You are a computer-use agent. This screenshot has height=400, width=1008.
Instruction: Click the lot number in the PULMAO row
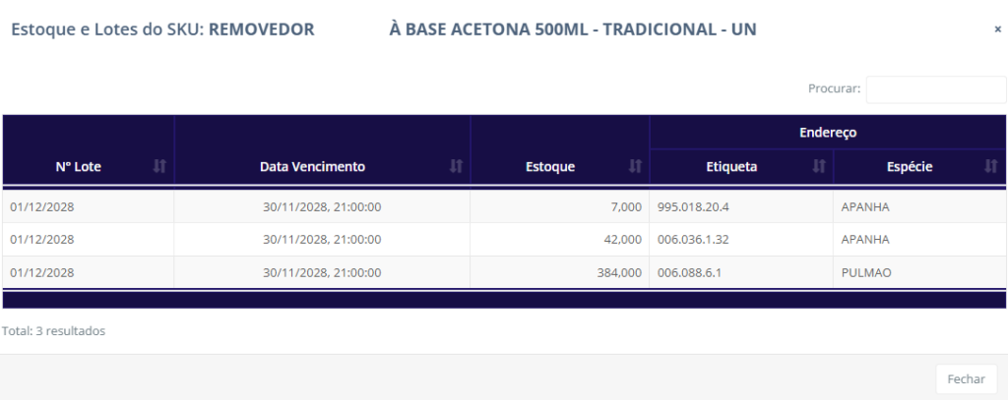[x=42, y=272]
